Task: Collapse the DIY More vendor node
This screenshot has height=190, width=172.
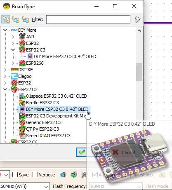Action: click(5, 30)
